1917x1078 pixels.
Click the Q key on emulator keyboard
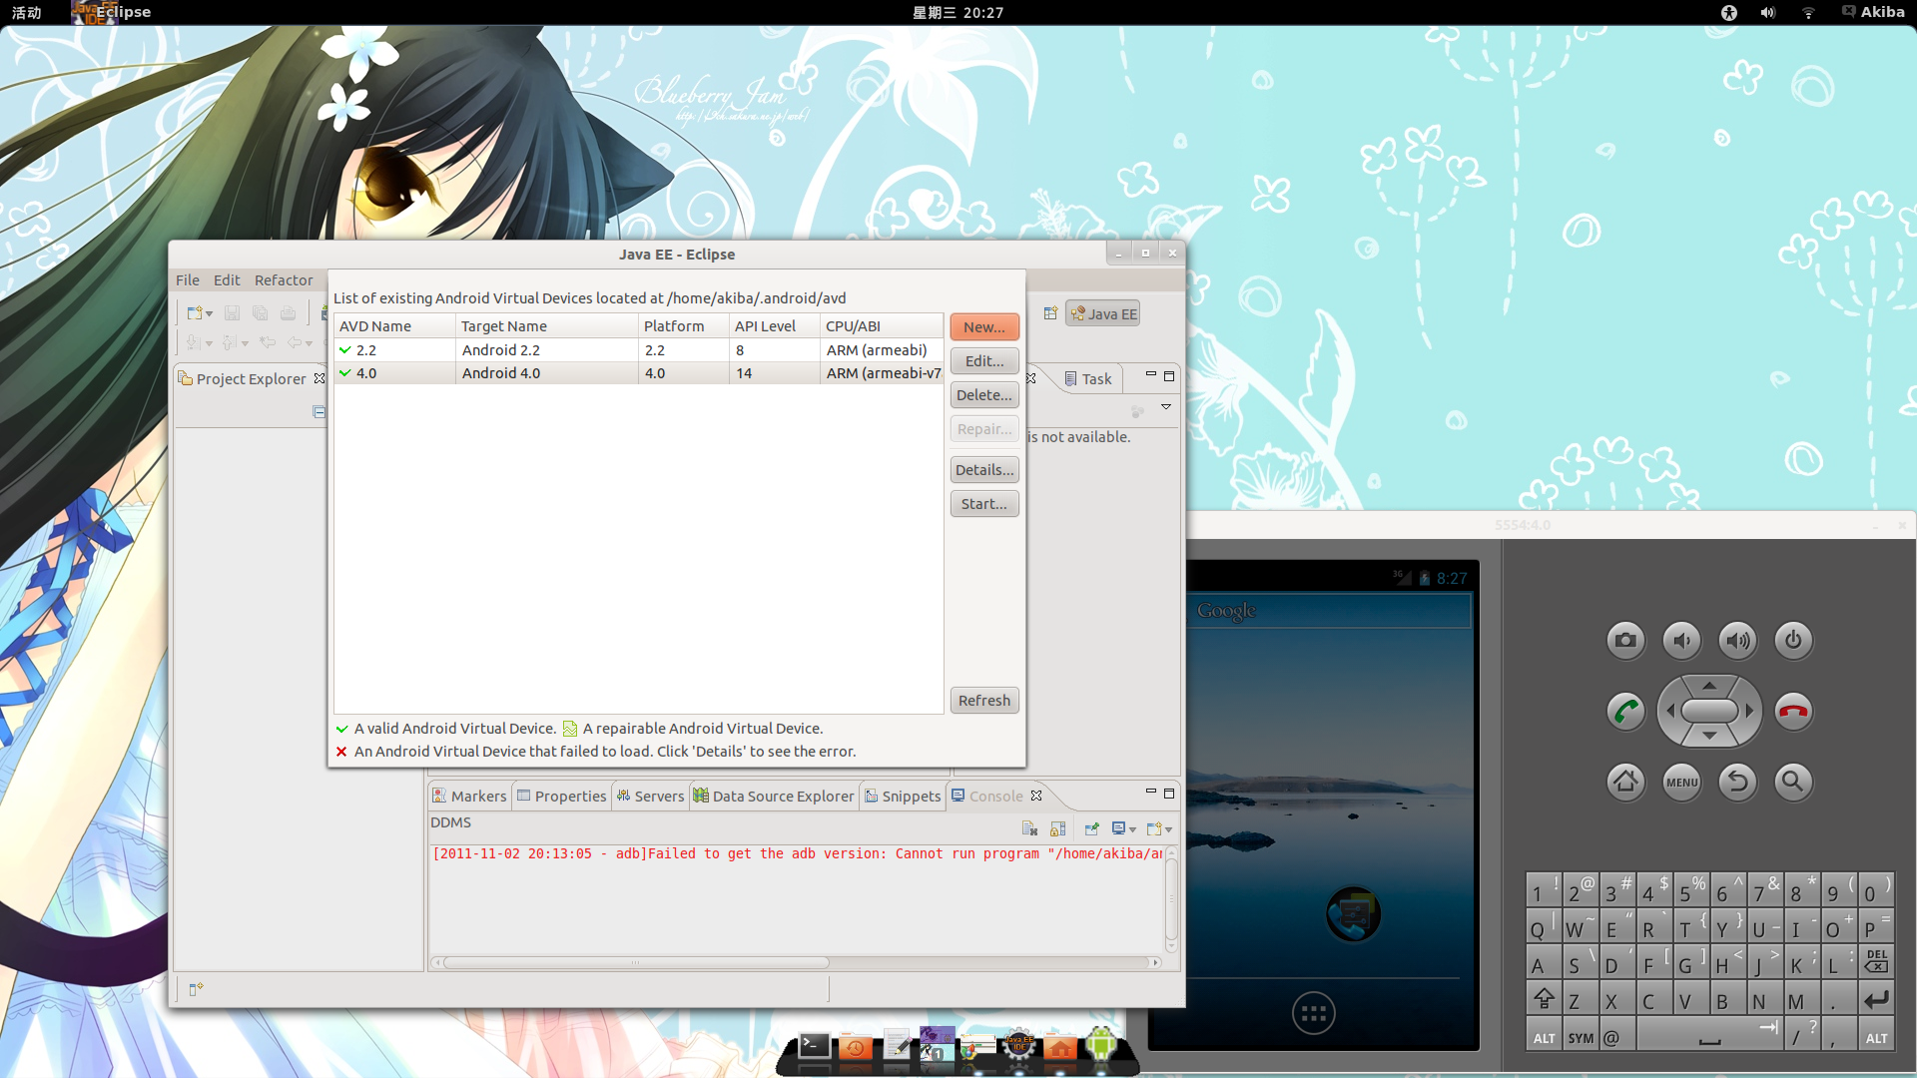point(1543,925)
